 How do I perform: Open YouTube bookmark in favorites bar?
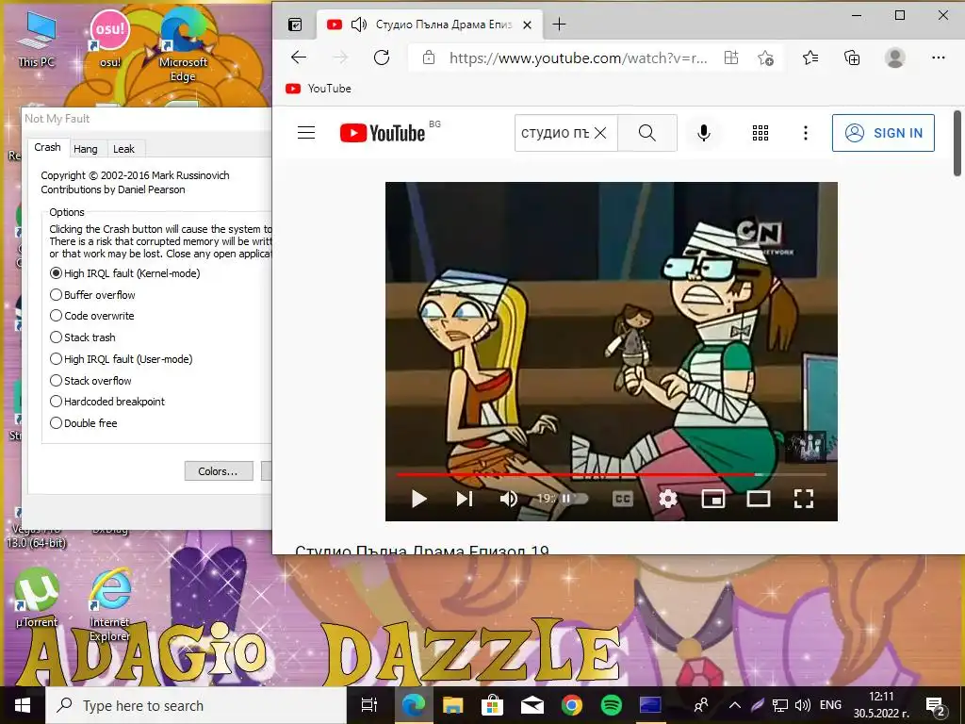(x=319, y=89)
